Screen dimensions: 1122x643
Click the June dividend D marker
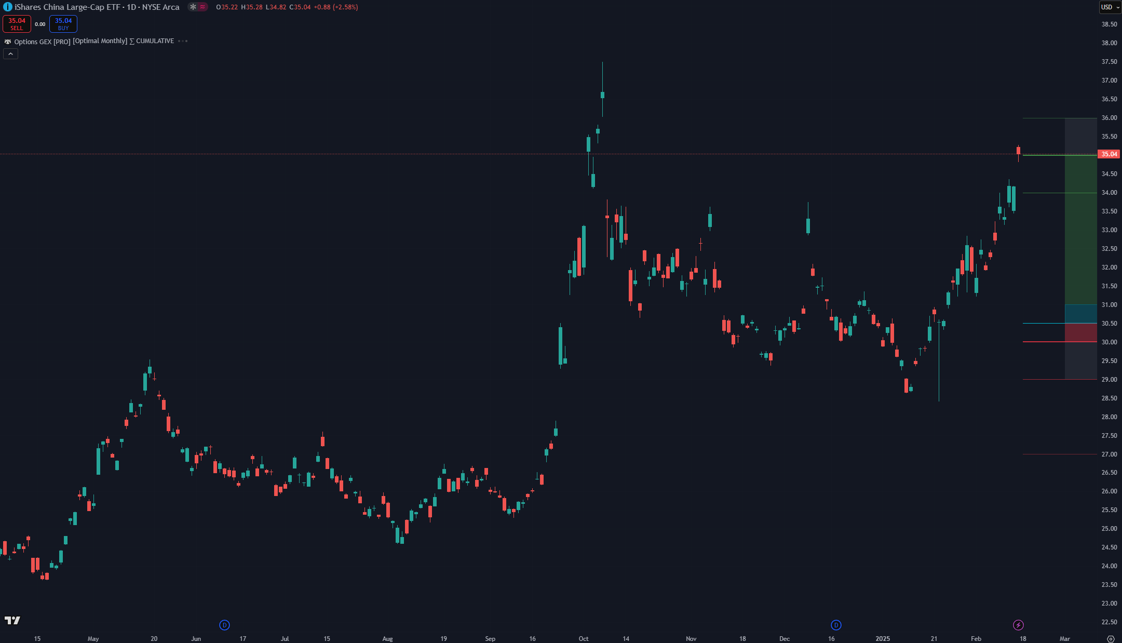coord(224,625)
